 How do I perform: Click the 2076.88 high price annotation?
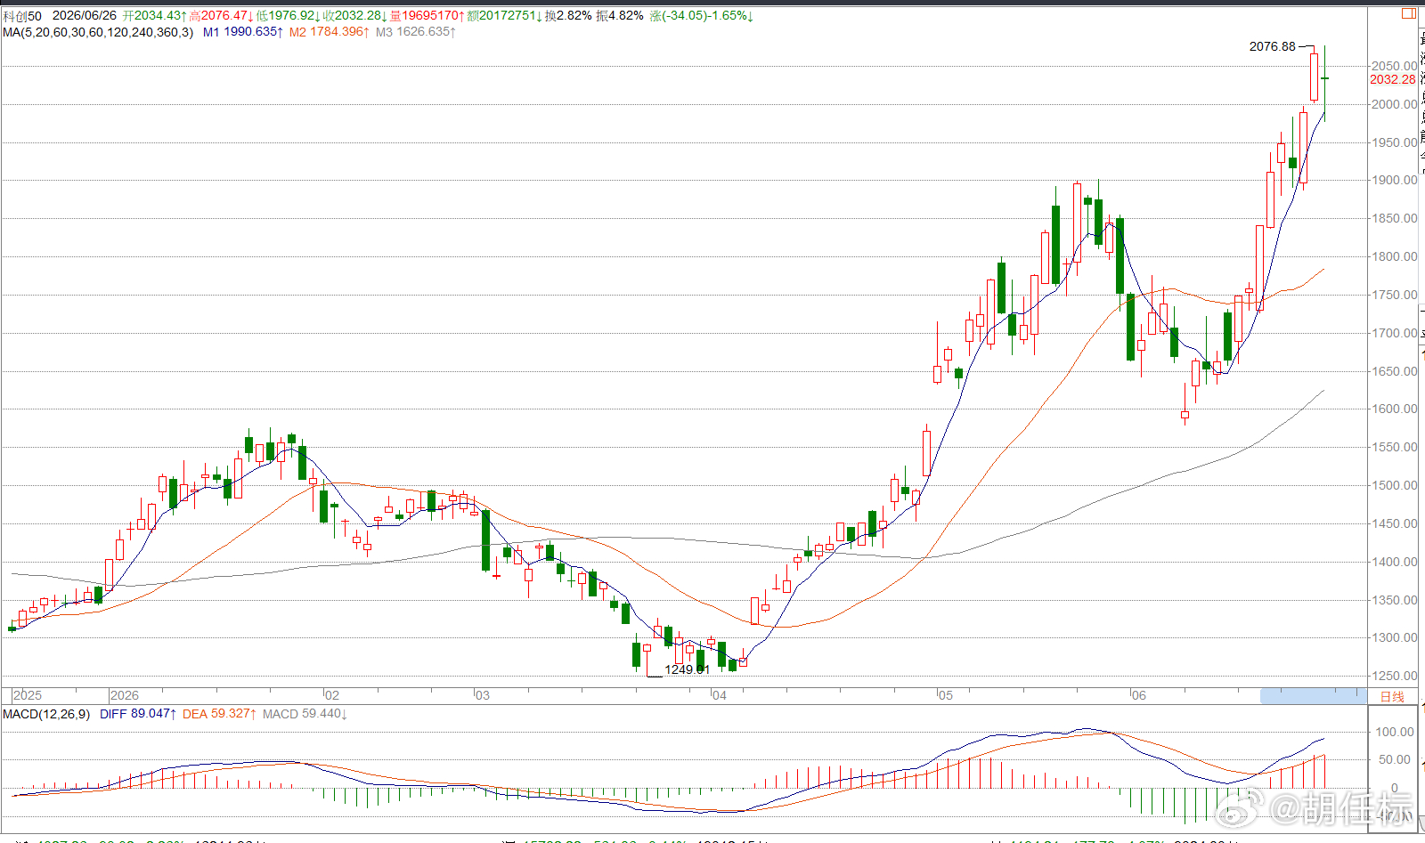(1273, 46)
